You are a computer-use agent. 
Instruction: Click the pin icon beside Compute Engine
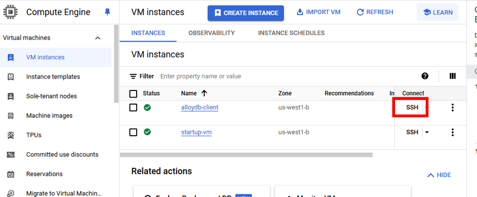pyautogui.click(x=107, y=12)
